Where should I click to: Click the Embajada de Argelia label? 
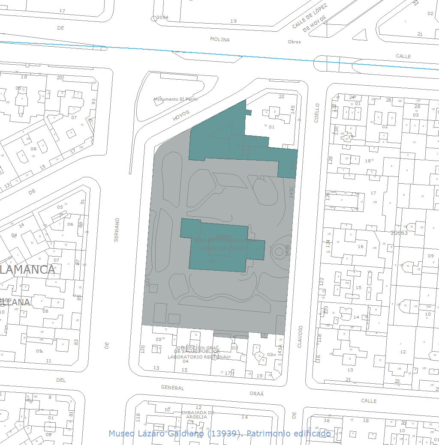tap(197, 415)
